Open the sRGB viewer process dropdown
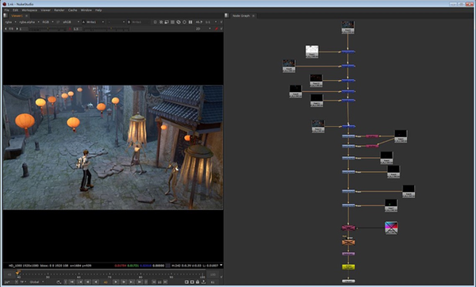The width and height of the screenshot is (476, 287). (x=71, y=22)
